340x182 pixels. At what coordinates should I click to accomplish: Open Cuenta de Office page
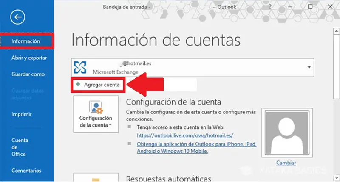coord(20,147)
